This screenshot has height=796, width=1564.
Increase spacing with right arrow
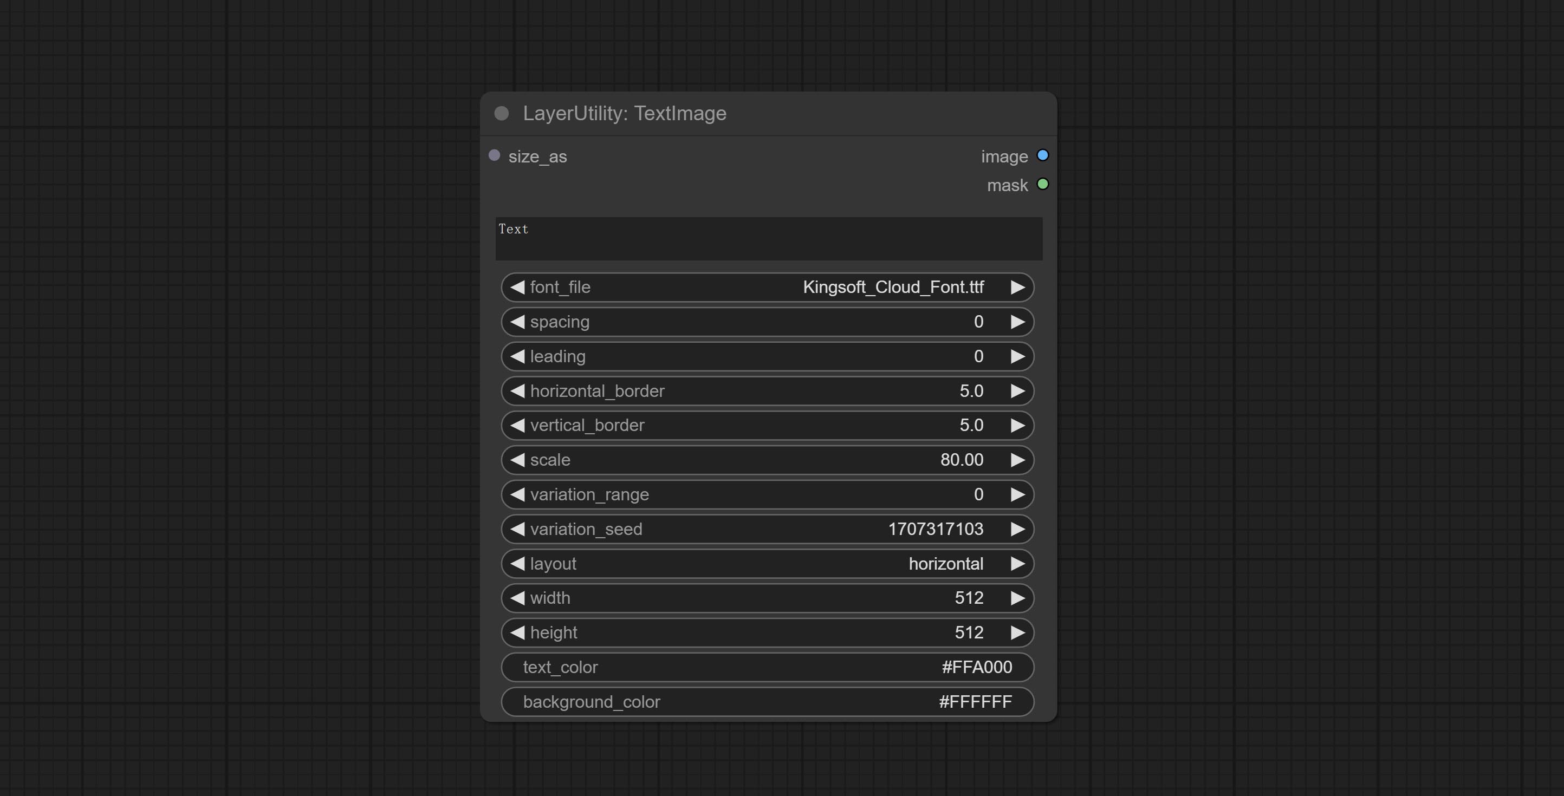(x=1017, y=322)
